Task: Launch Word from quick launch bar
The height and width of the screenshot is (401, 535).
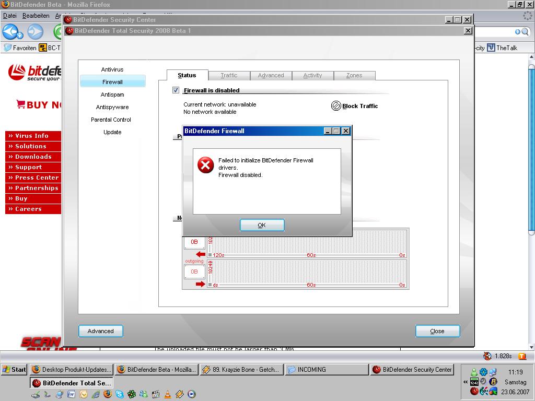Action: [x=71, y=394]
